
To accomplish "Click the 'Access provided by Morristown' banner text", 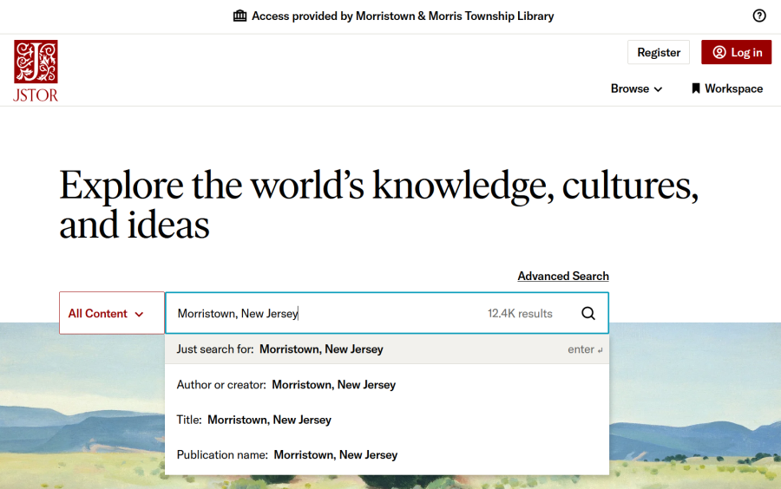I will point(402,16).
